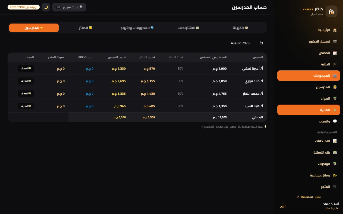Open رسائل جماعية bulk messages
Viewport: 343px width, 214px height.
(x=309, y=175)
